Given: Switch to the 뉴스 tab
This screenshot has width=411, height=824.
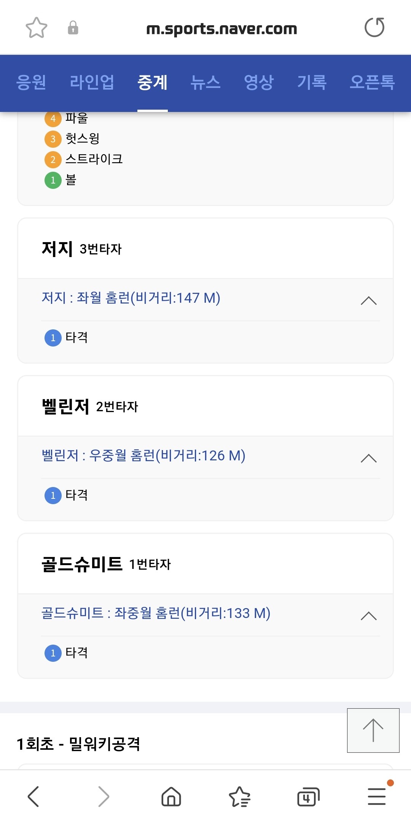Looking at the screenshot, I should (x=205, y=82).
